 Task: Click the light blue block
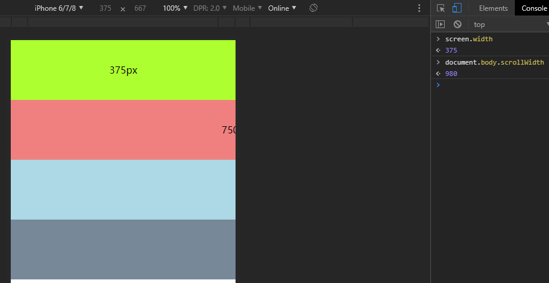123,190
